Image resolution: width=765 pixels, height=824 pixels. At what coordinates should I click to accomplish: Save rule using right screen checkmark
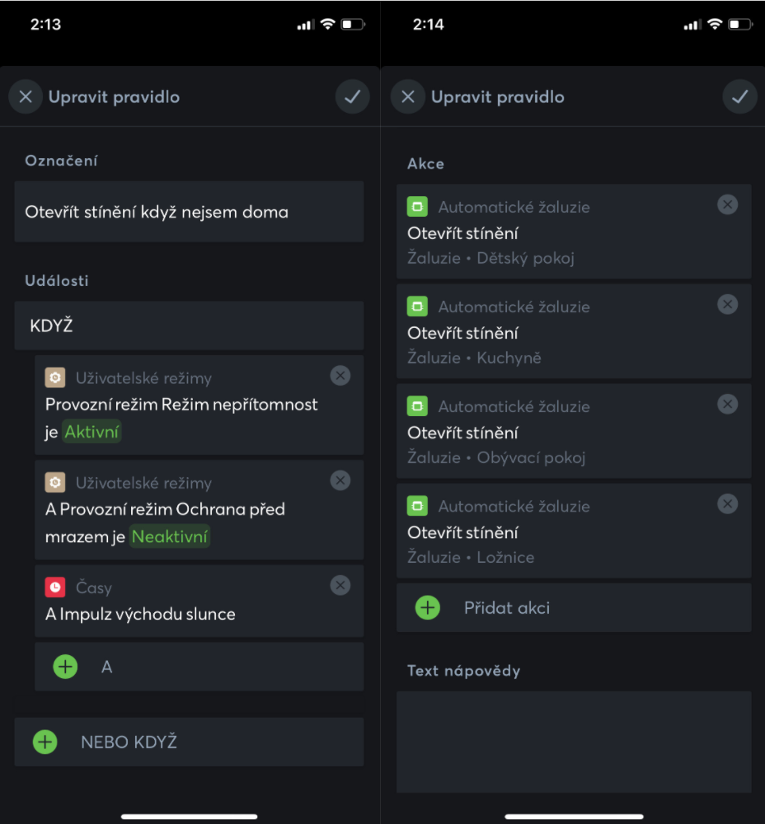[739, 97]
